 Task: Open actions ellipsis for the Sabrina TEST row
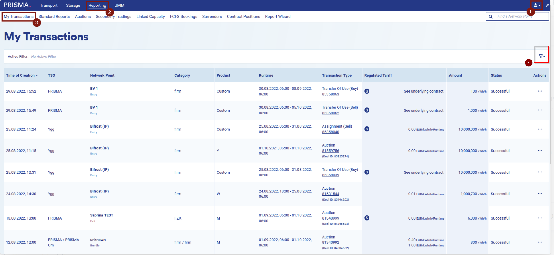click(x=540, y=218)
